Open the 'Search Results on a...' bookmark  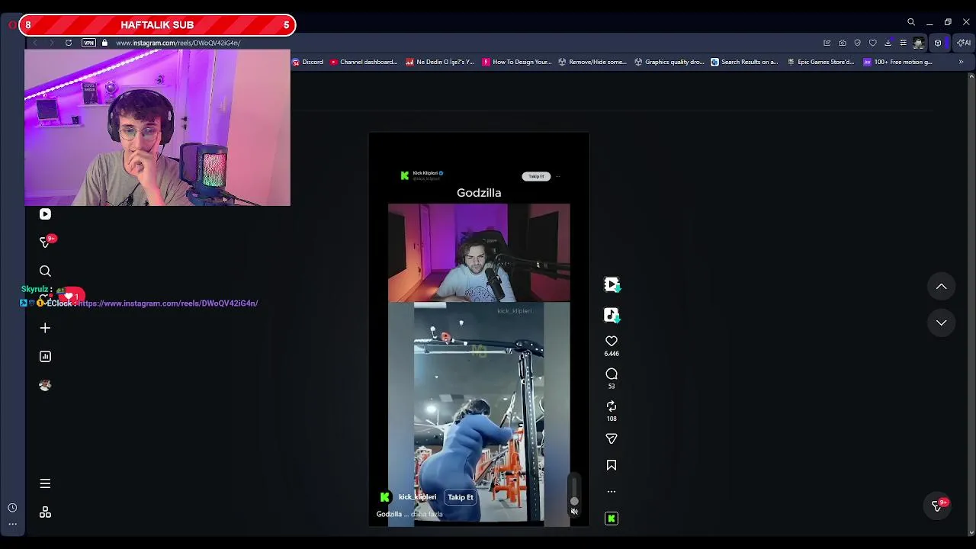[x=744, y=62]
